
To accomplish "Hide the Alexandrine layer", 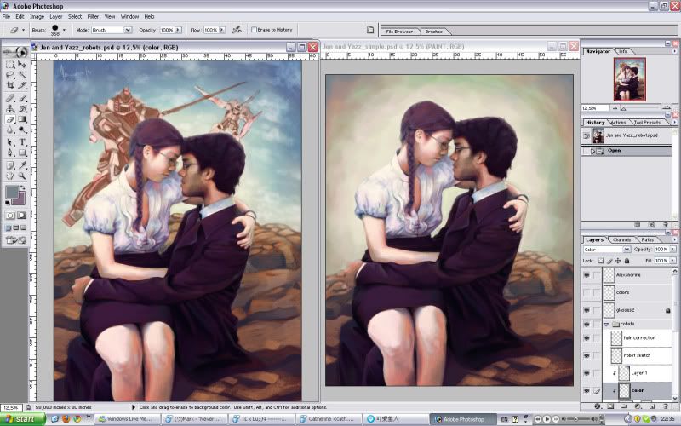I will (x=587, y=275).
